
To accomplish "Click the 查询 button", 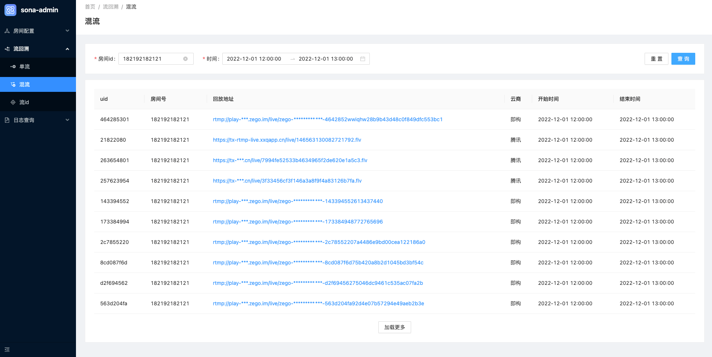I will [683, 59].
